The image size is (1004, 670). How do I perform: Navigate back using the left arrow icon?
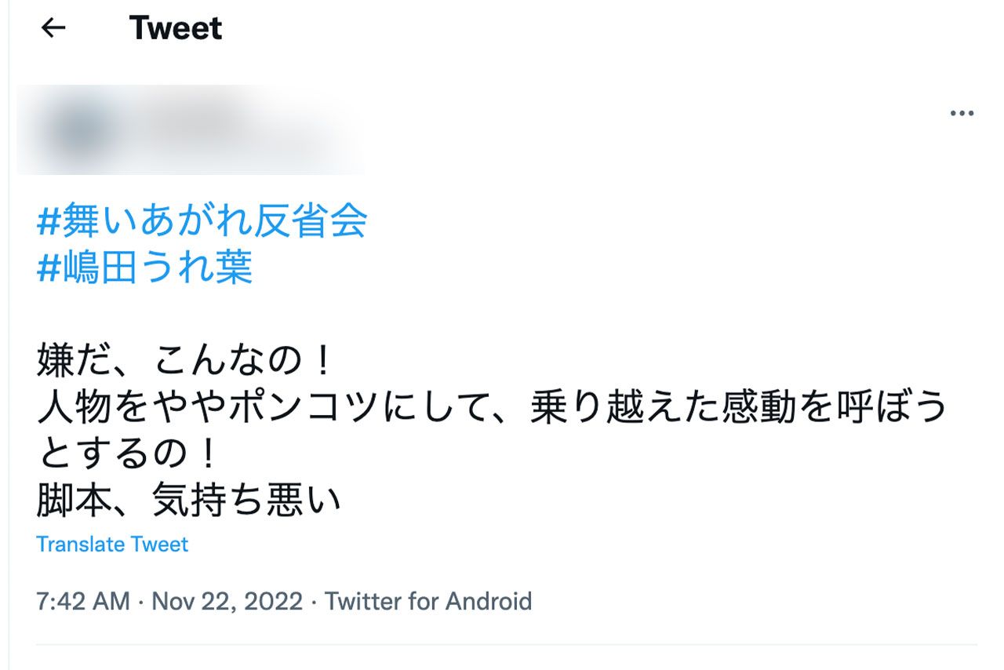[x=52, y=28]
